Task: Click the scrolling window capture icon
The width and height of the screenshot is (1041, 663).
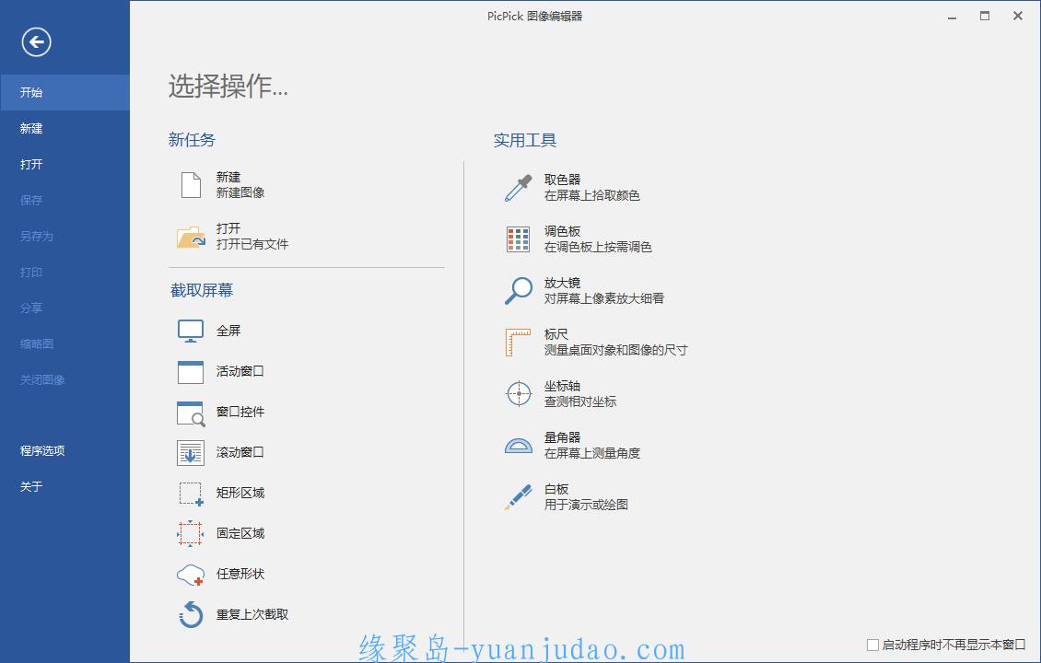Action: point(191,453)
